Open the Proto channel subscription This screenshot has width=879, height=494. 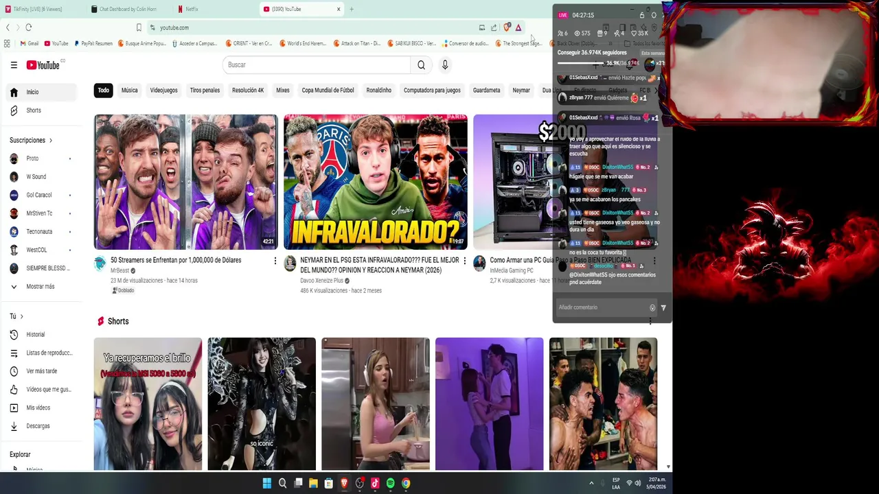41,158
